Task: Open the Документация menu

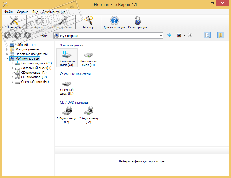Action: [54, 12]
